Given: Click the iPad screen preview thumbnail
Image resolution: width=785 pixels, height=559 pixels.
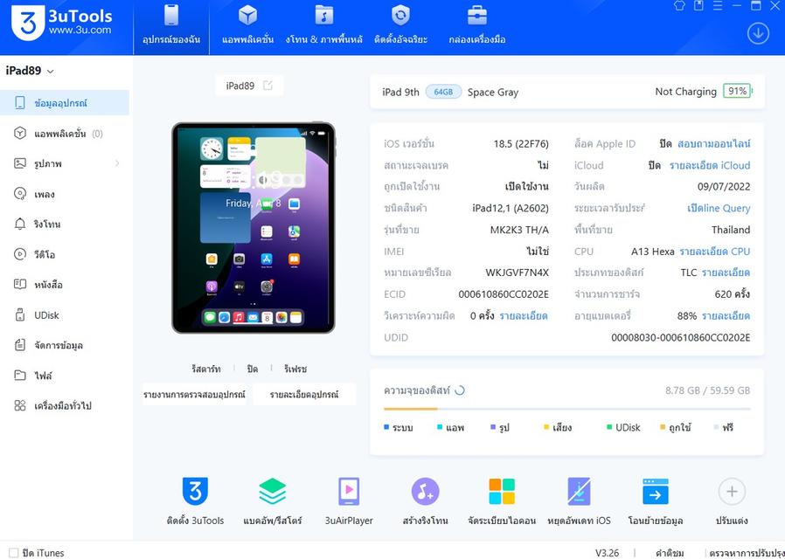Looking at the screenshot, I should coord(254,227).
